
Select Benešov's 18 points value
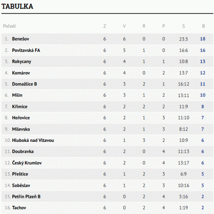coord(203,39)
